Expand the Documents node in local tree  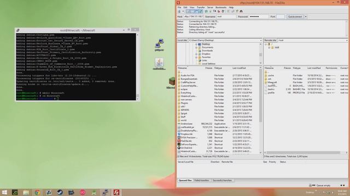(196, 47)
